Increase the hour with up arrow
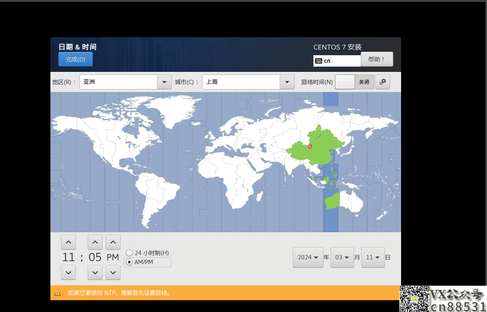The image size is (487, 312). click(x=68, y=242)
